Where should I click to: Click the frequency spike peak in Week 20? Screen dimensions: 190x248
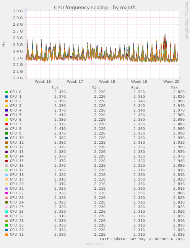[164, 33]
